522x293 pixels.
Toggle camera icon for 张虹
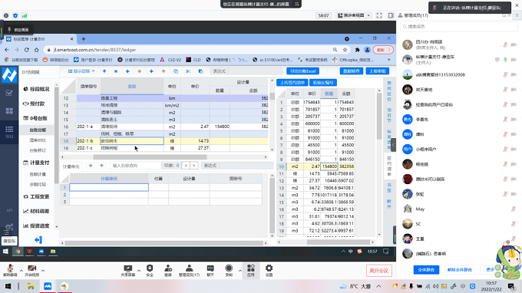tap(514, 194)
